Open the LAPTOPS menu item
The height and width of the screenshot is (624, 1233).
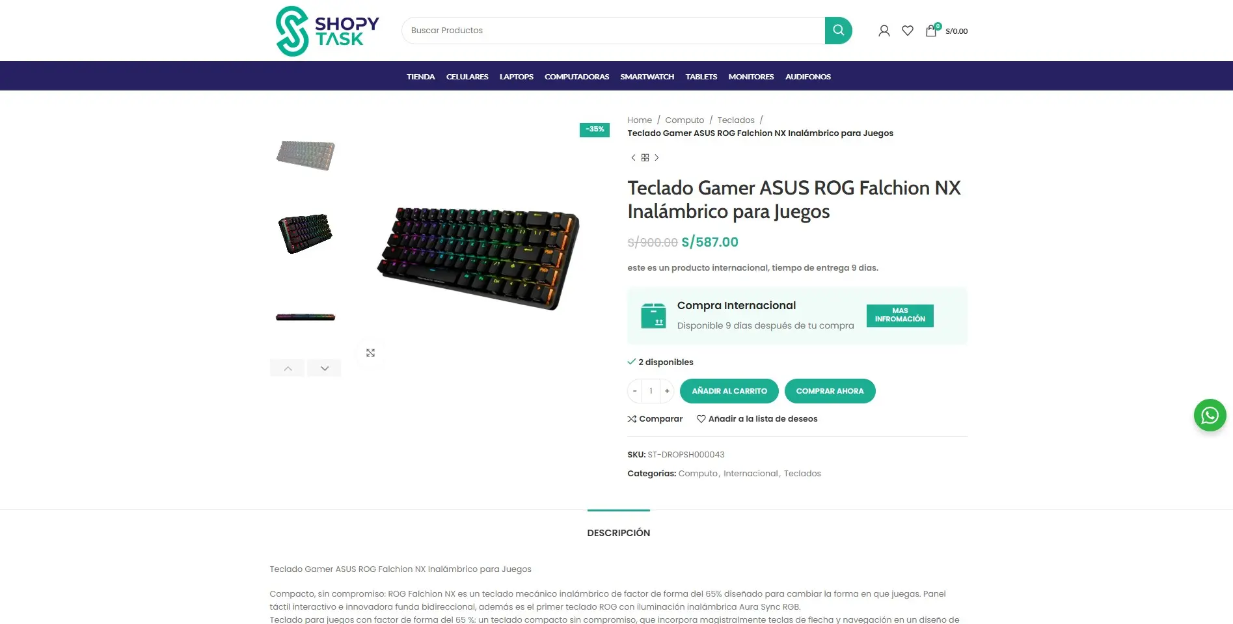pos(517,77)
